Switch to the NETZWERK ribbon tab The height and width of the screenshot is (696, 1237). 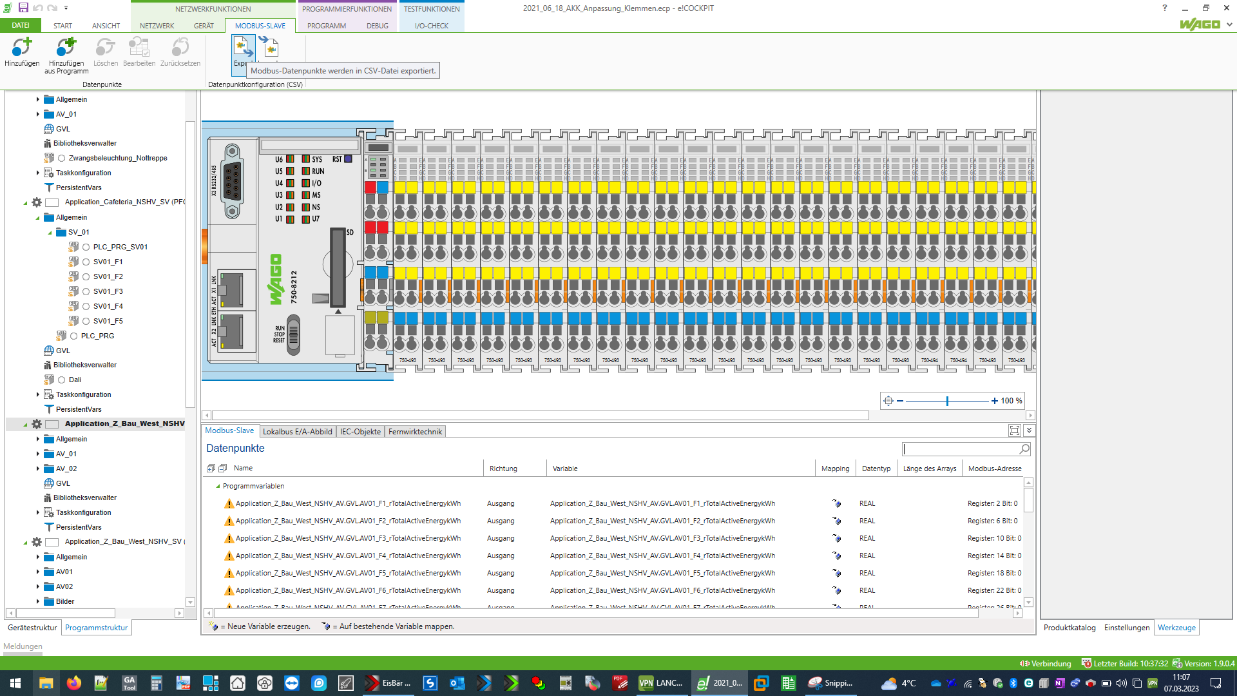coord(157,26)
